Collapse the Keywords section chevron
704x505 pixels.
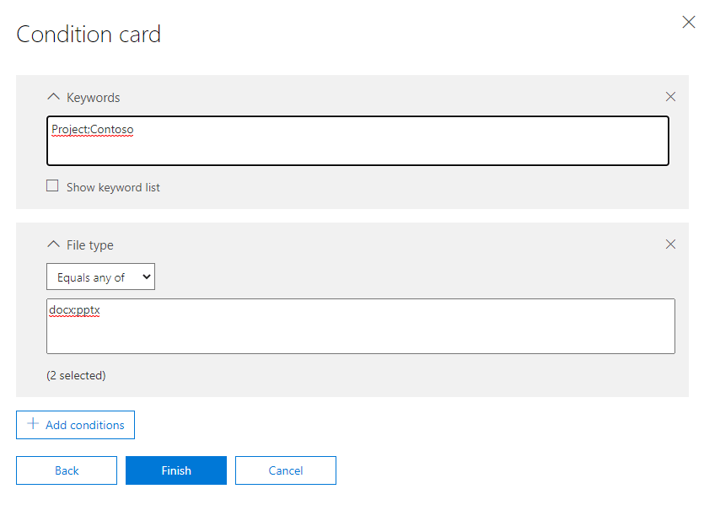pos(54,97)
